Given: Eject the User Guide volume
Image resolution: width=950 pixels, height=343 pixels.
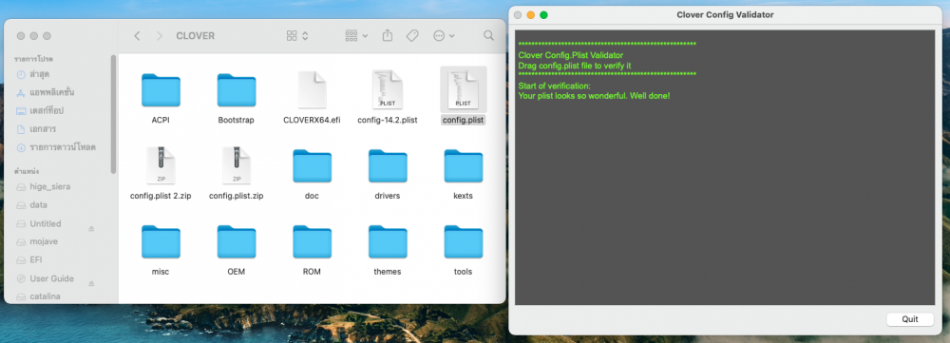Looking at the screenshot, I should pyautogui.click(x=91, y=283).
